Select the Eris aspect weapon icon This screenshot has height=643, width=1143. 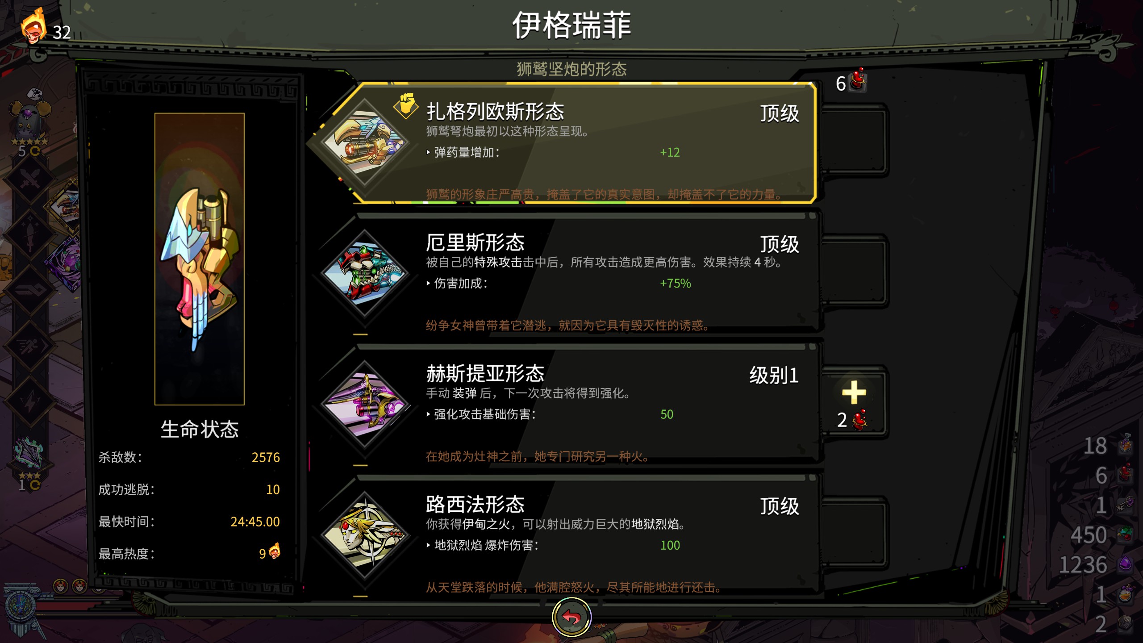click(x=365, y=274)
